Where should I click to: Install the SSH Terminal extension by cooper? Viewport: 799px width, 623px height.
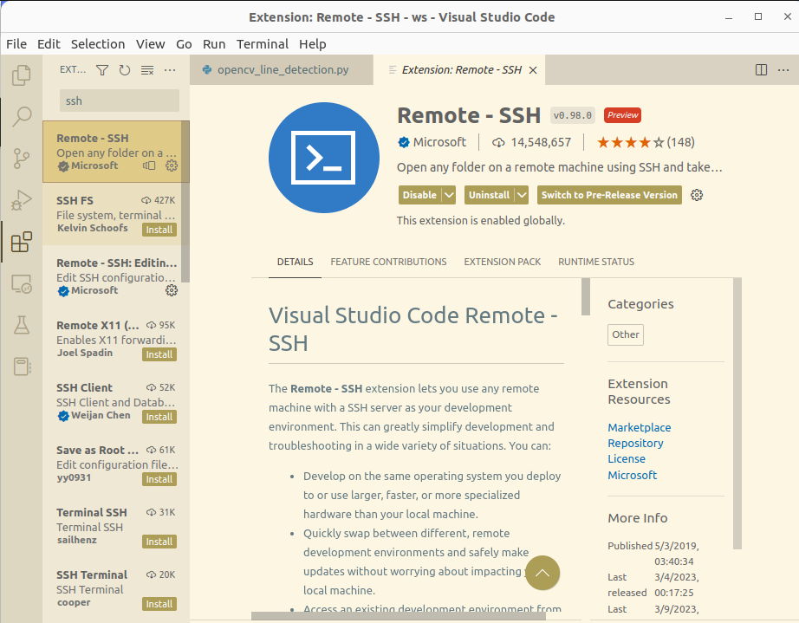point(159,604)
